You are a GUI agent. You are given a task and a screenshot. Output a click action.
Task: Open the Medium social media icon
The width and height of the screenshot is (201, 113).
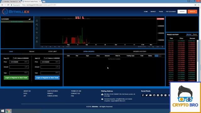[x=166, y=95]
